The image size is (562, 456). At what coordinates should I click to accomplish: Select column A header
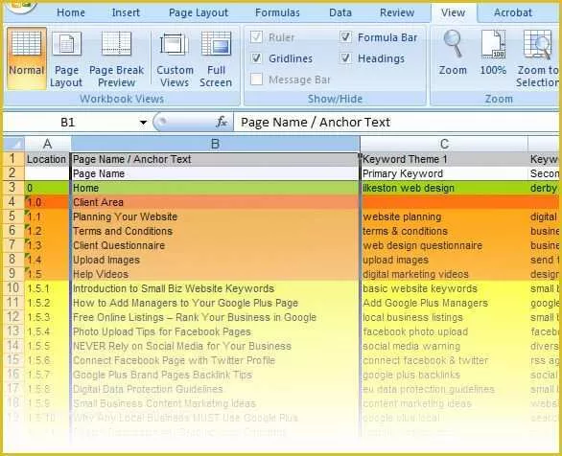click(x=47, y=144)
